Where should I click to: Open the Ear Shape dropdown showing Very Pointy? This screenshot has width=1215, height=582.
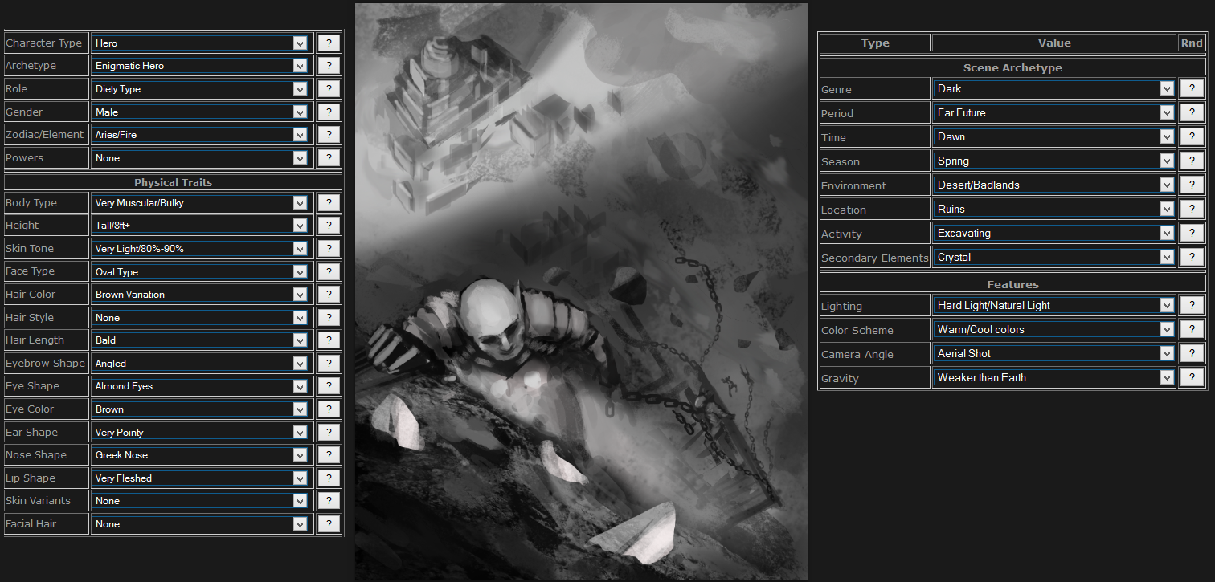point(199,433)
